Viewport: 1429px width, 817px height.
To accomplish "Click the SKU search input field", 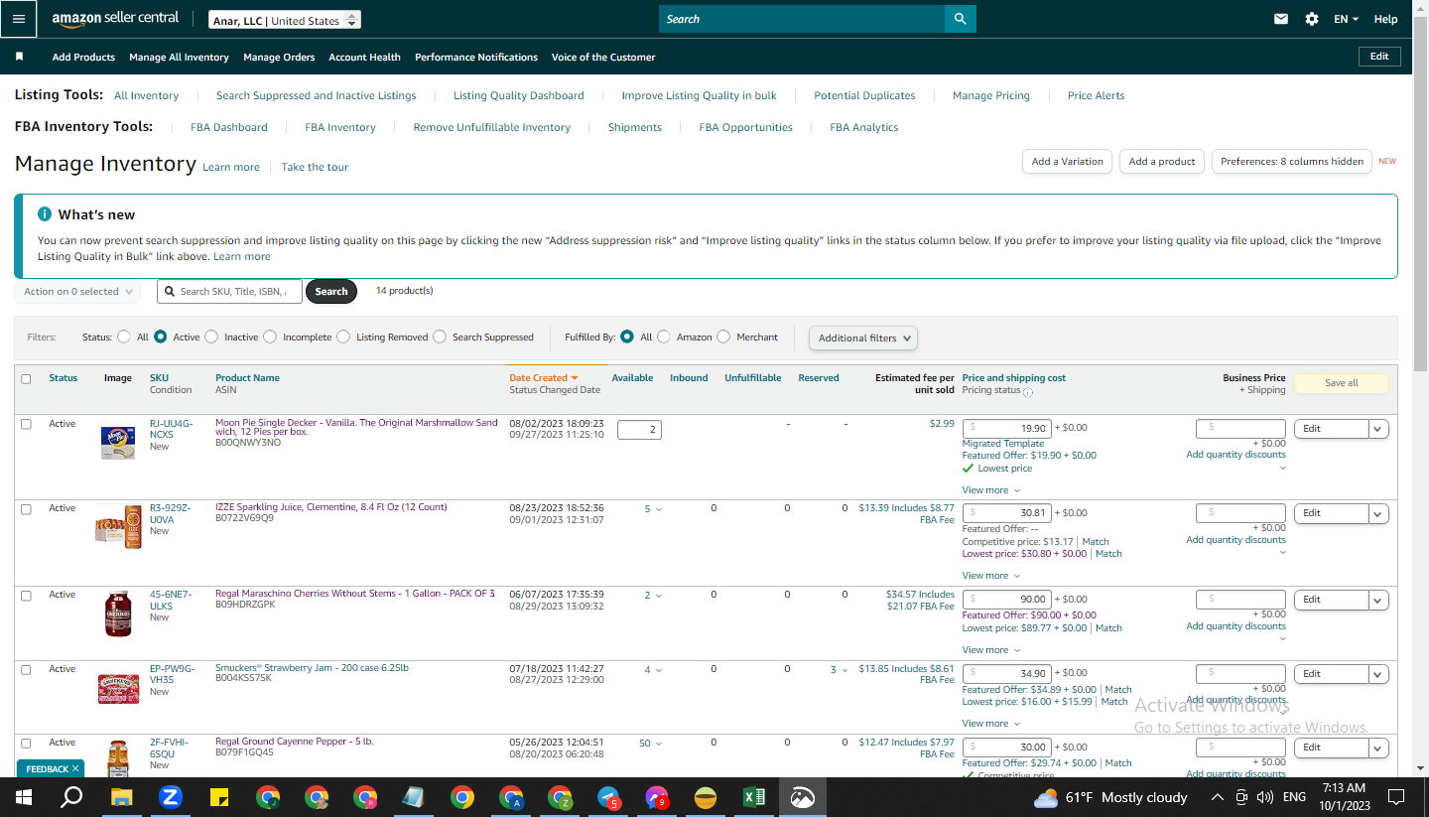I will click(229, 292).
